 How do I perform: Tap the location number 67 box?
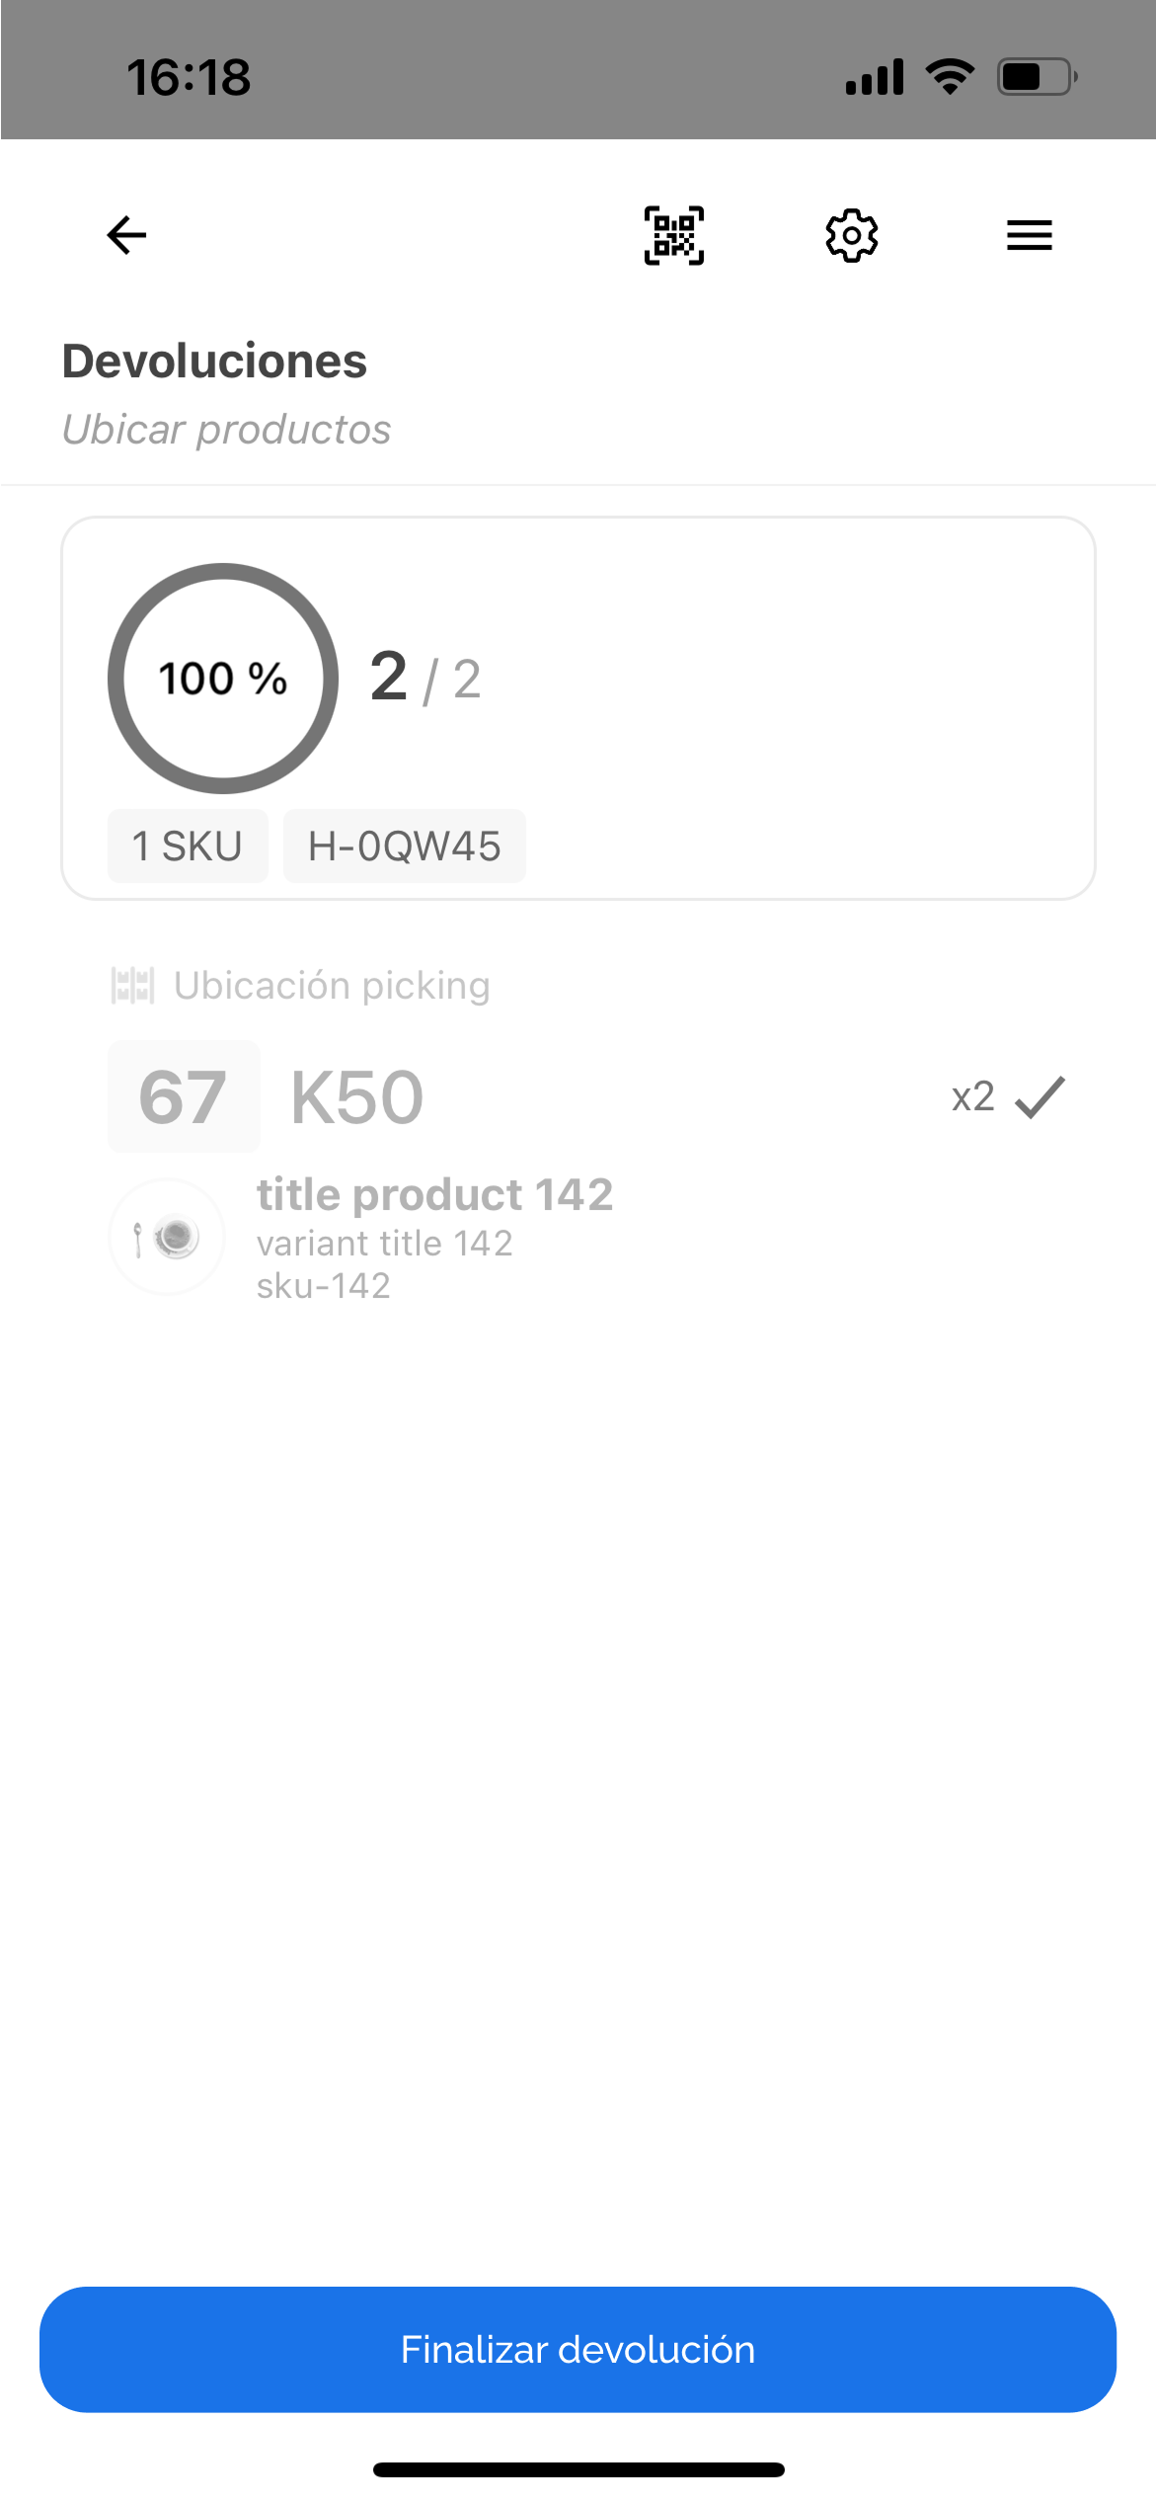184,1096
